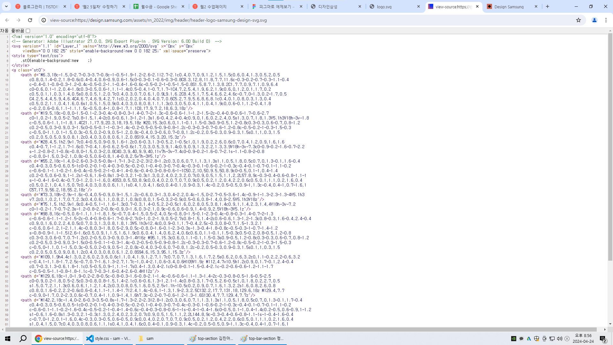Screen dimensions: 613x345
Task: View site information icon in address bar
Action: click(x=44, y=20)
